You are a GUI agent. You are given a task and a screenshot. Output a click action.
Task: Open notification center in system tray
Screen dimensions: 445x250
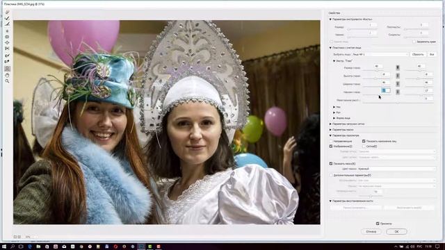tap(437, 247)
